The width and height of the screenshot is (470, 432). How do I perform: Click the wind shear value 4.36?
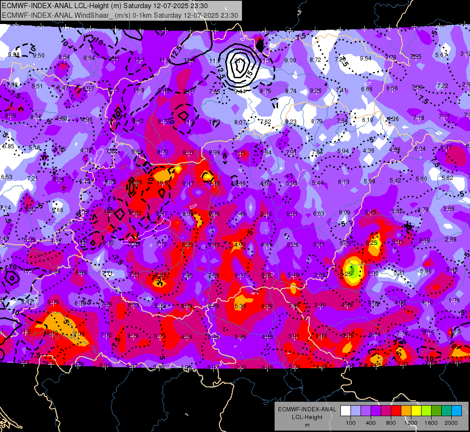click(368, 150)
